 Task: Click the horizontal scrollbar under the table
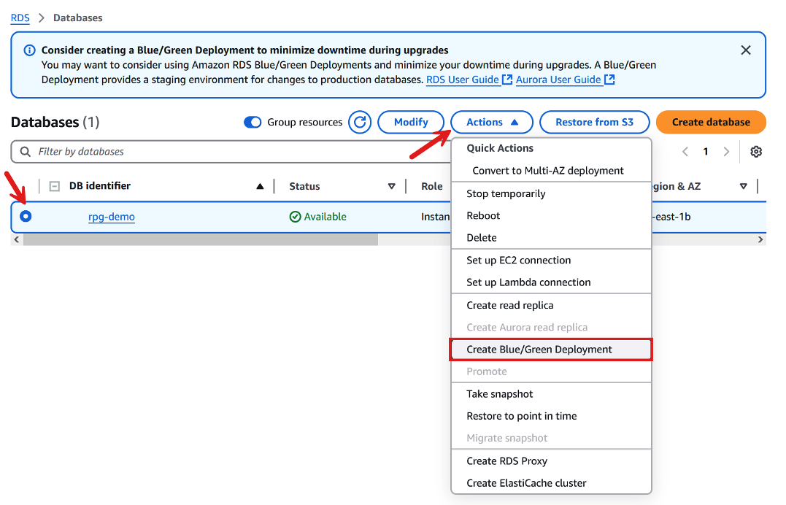tap(201, 239)
